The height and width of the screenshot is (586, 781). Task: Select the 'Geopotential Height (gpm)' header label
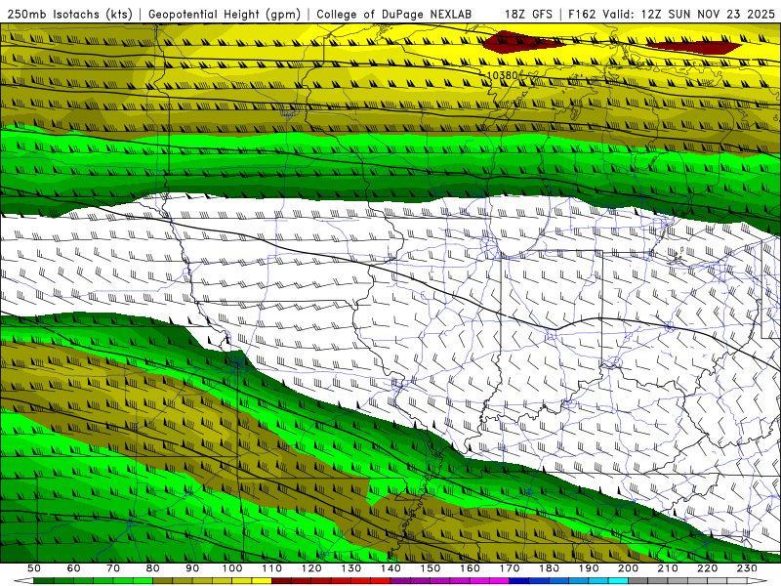[x=225, y=14]
